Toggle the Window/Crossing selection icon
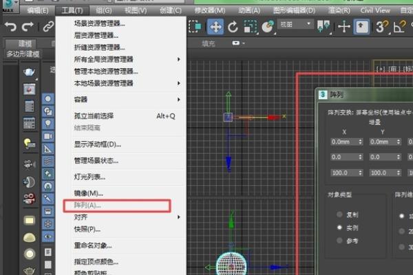This screenshot has width=413, height=275. tap(195, 27)
